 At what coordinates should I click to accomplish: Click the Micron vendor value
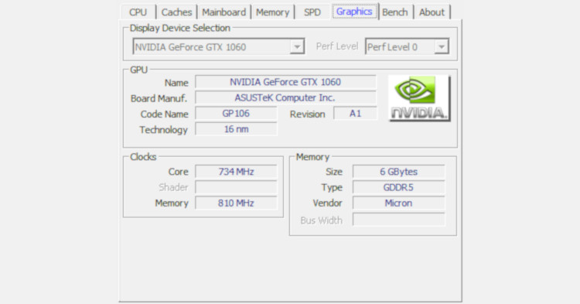pyautogui.click(x=398, y=203)
